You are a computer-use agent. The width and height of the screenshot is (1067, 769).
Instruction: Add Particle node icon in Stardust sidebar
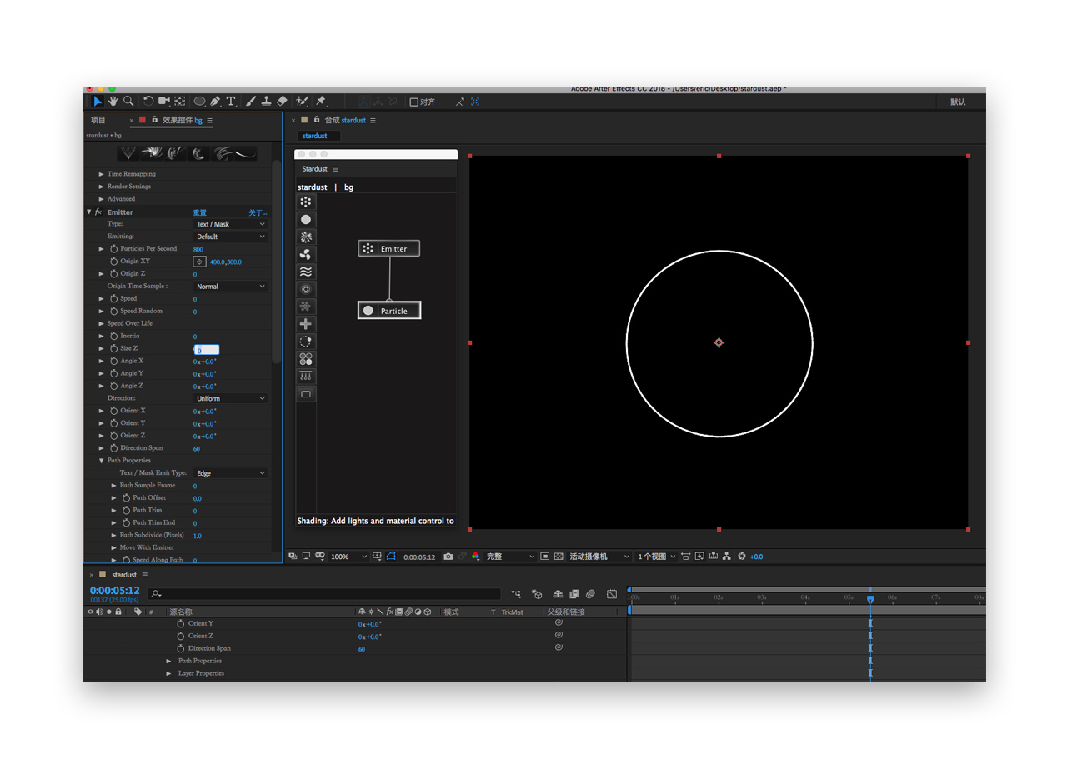click(x=306, y=219)
